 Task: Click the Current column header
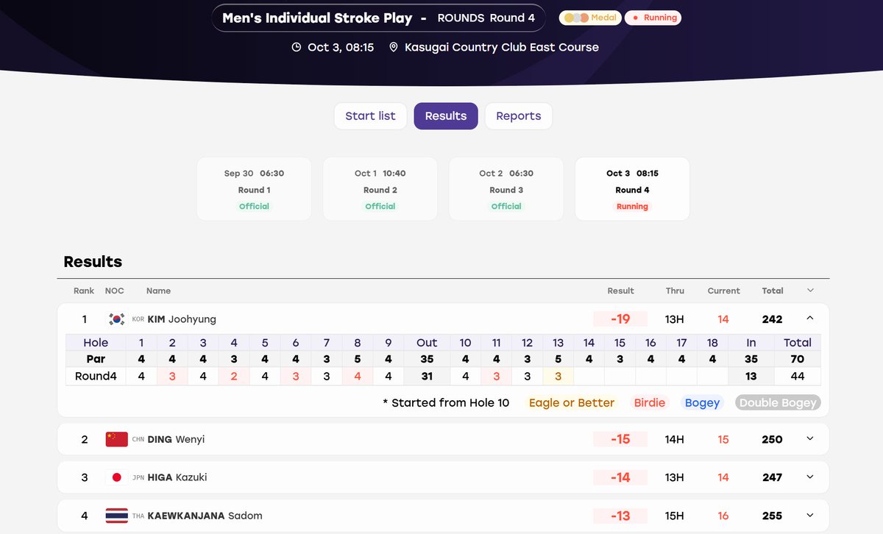(724, 291)
